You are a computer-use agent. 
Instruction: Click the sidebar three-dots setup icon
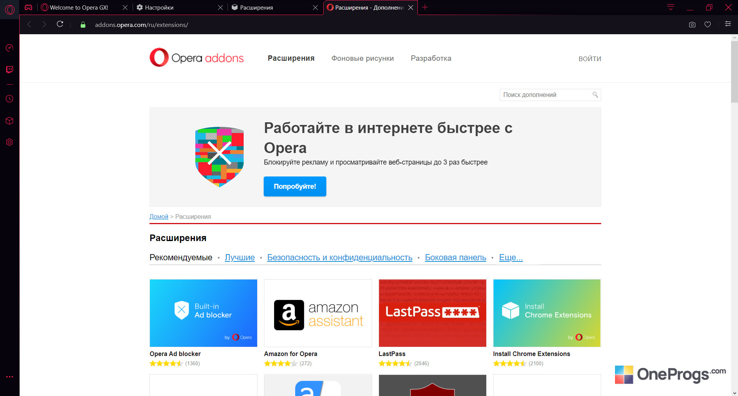point(10,377)
